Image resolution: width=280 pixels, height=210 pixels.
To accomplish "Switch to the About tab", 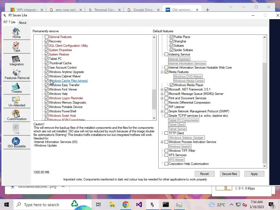I will (22, 23).
